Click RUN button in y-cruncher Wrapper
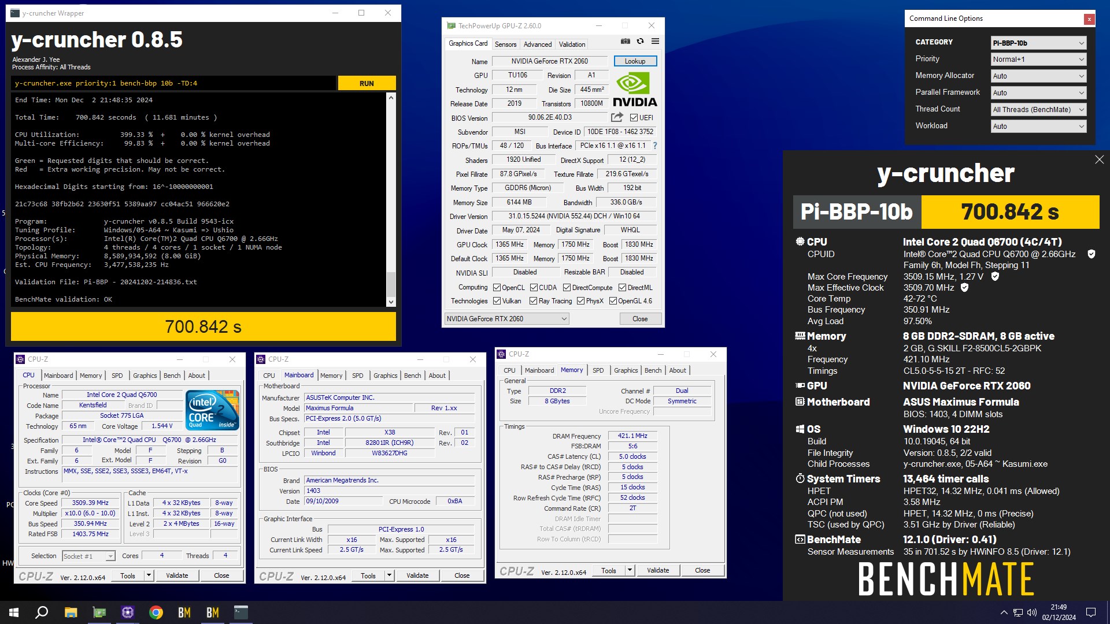This screenshot has width=1110, height=624. pos(367,83)
